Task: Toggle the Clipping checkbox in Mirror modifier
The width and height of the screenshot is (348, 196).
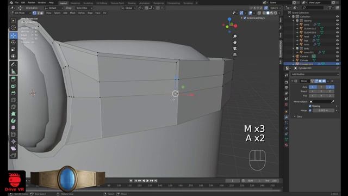Action: coord(310,106)
